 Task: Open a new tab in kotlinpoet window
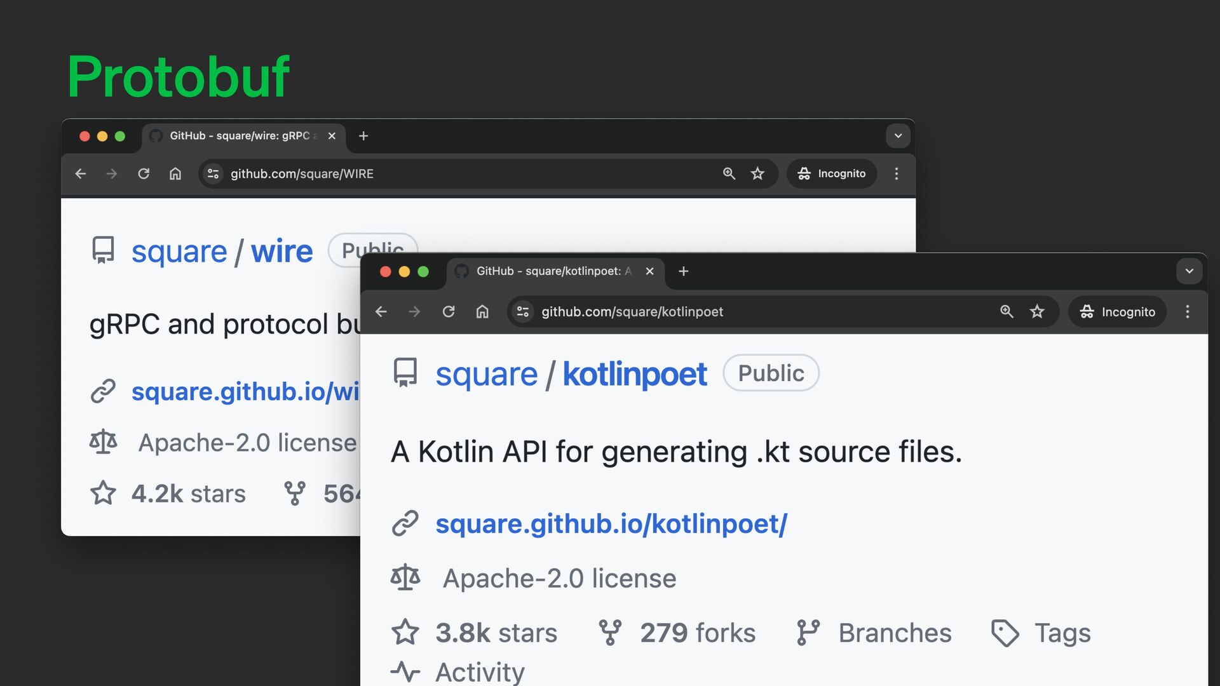click(684, 271)
